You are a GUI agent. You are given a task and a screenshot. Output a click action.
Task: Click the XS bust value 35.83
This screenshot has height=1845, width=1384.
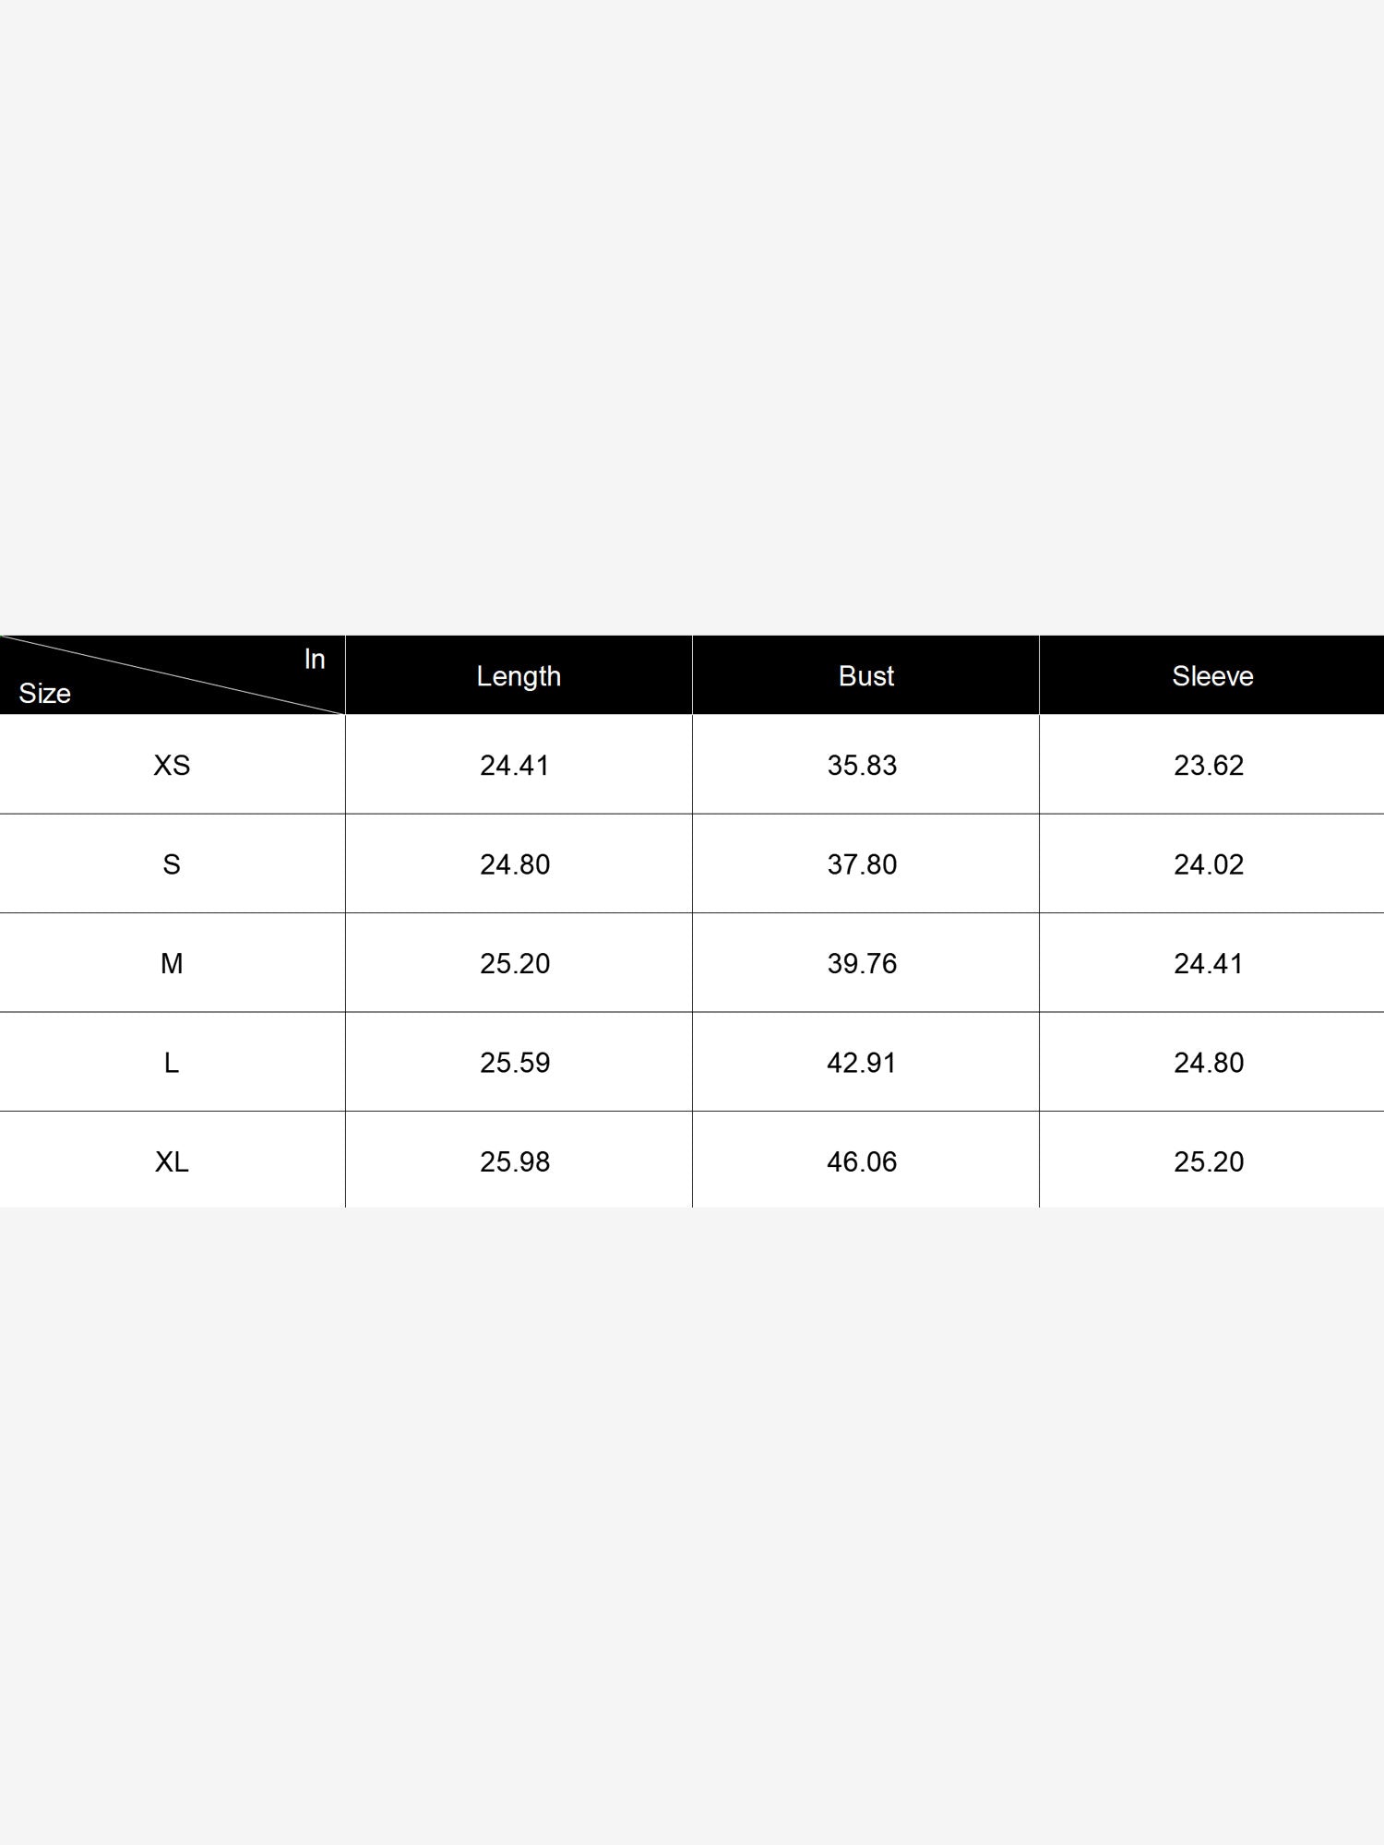click(862, 766)
